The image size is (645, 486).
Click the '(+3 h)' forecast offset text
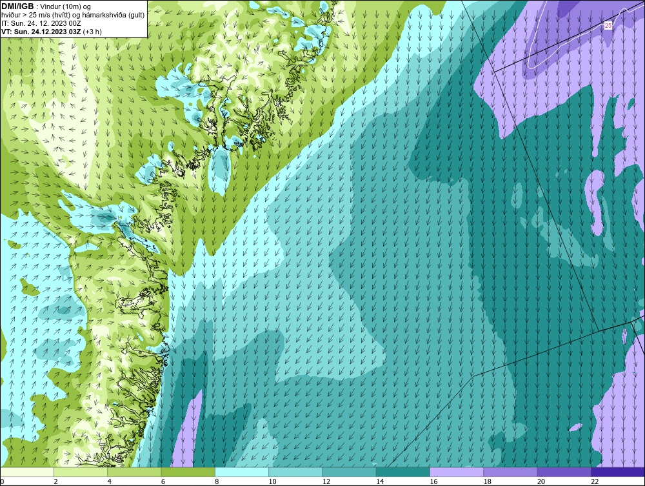tap(92, 32)
